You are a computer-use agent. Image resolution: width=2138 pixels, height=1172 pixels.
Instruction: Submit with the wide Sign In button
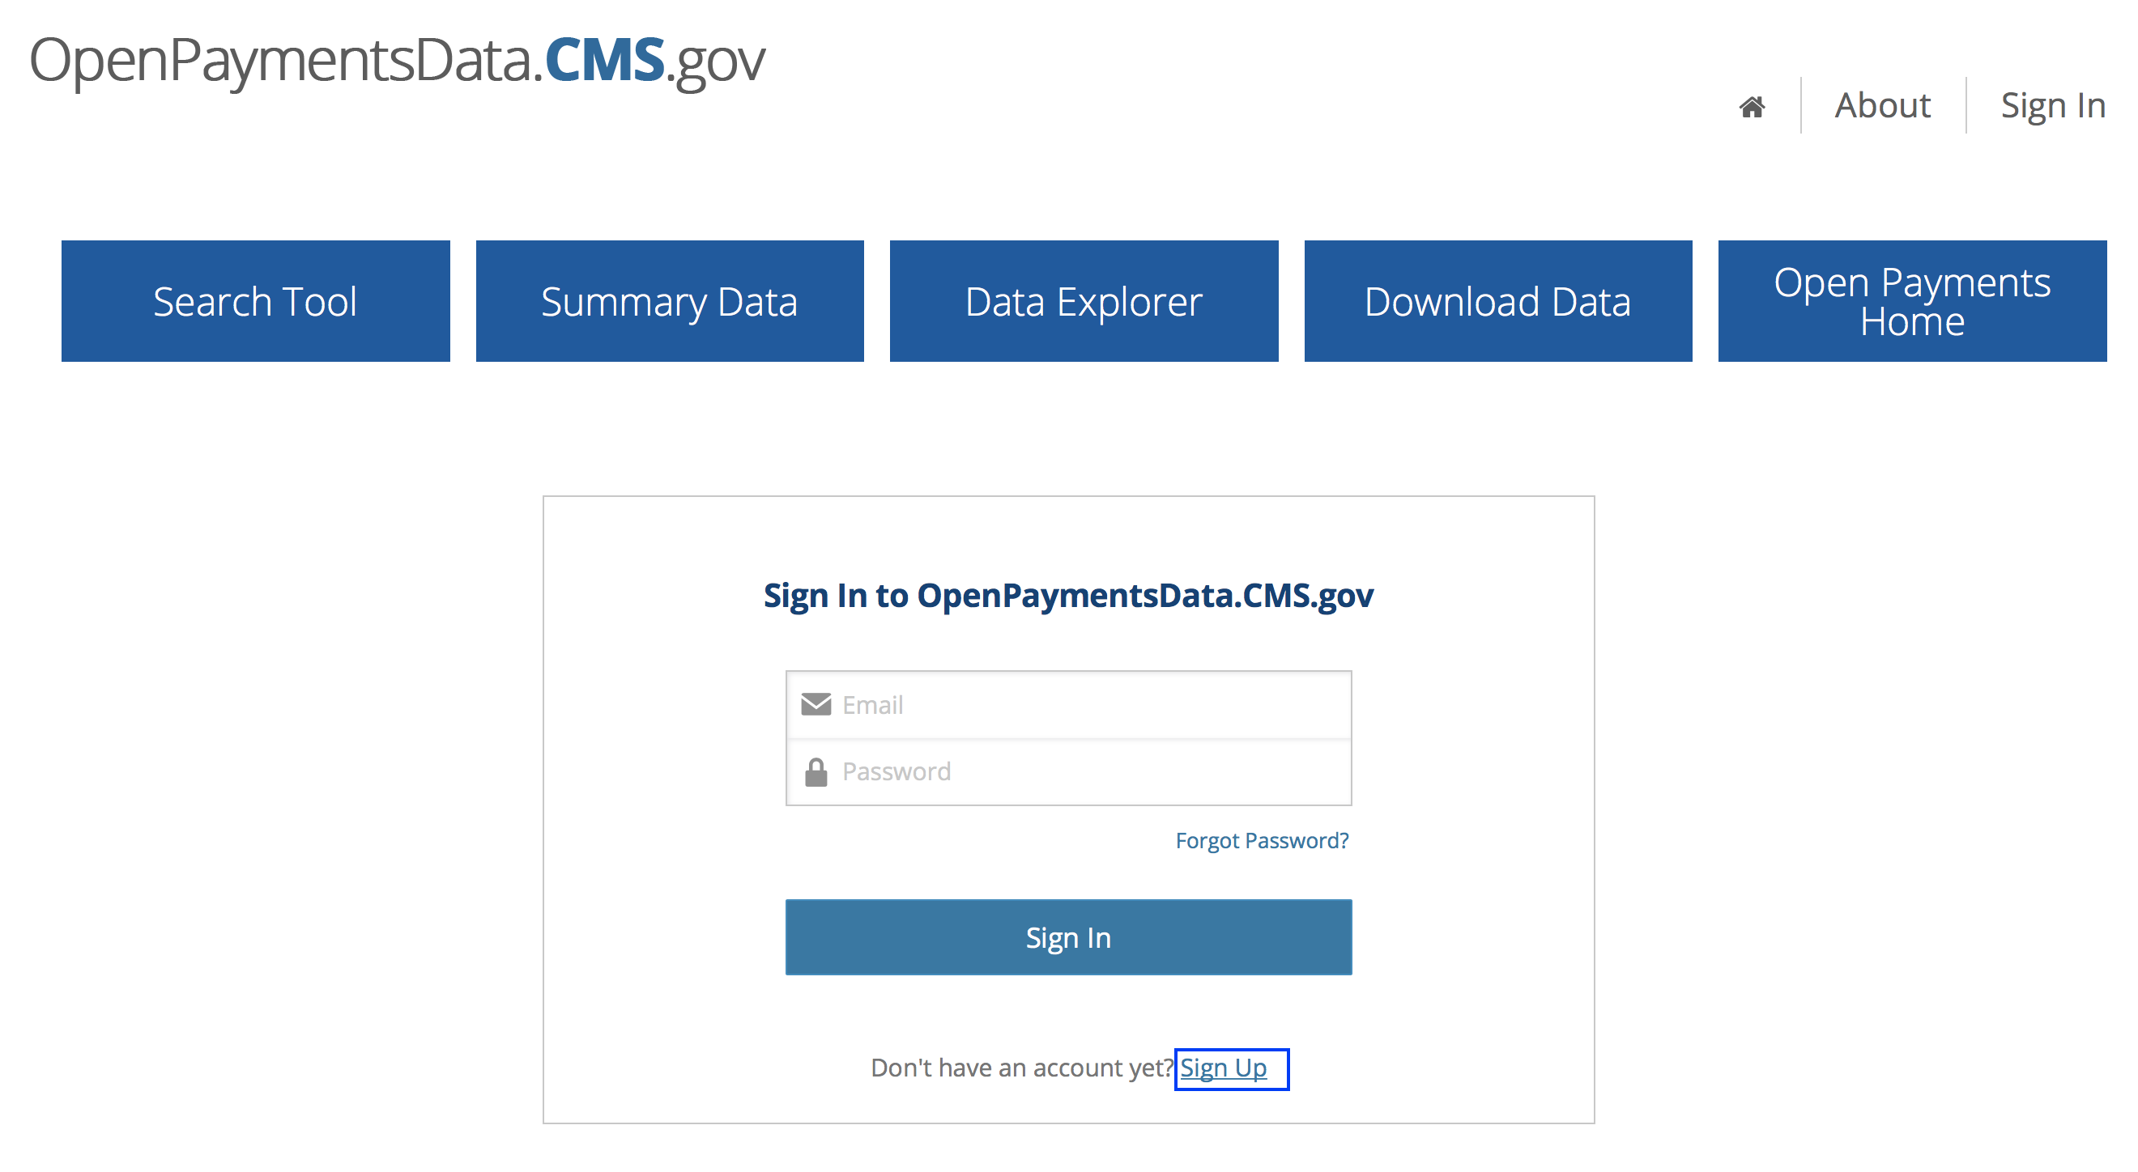pyautogui.click(x=1069, y=937)
